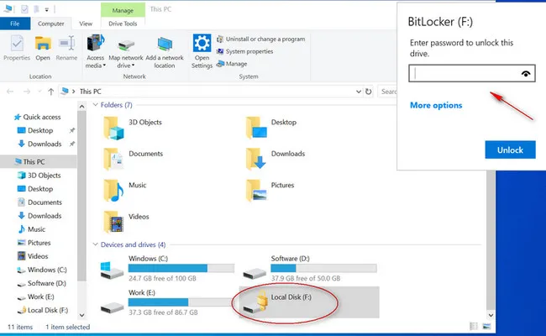Click Work (E:) usage bar
This screenshot has height=336, width=546.
click(x=181, y=302)
